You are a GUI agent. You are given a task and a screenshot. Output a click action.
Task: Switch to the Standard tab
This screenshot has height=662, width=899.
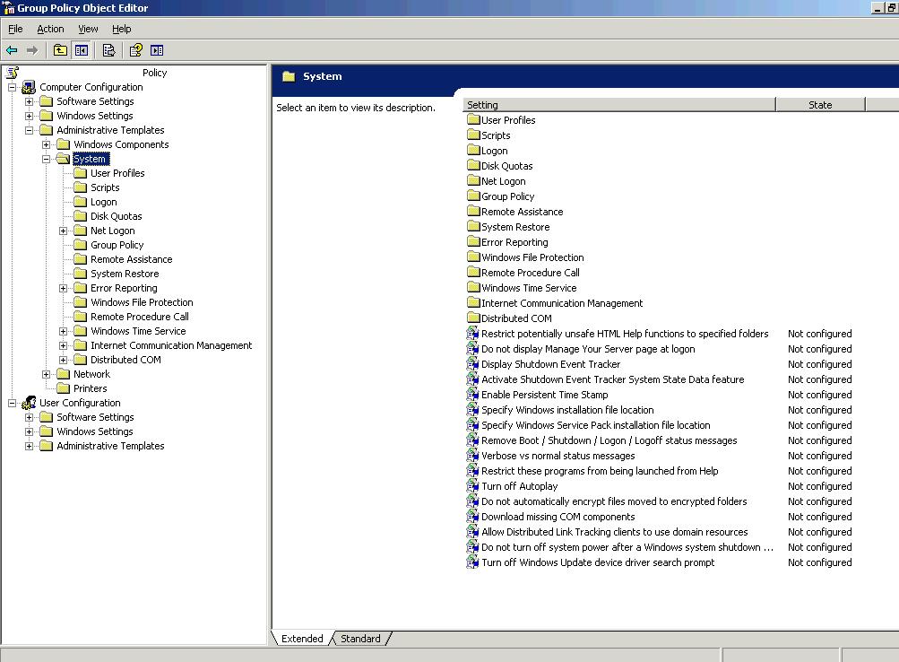pos(360,639)
